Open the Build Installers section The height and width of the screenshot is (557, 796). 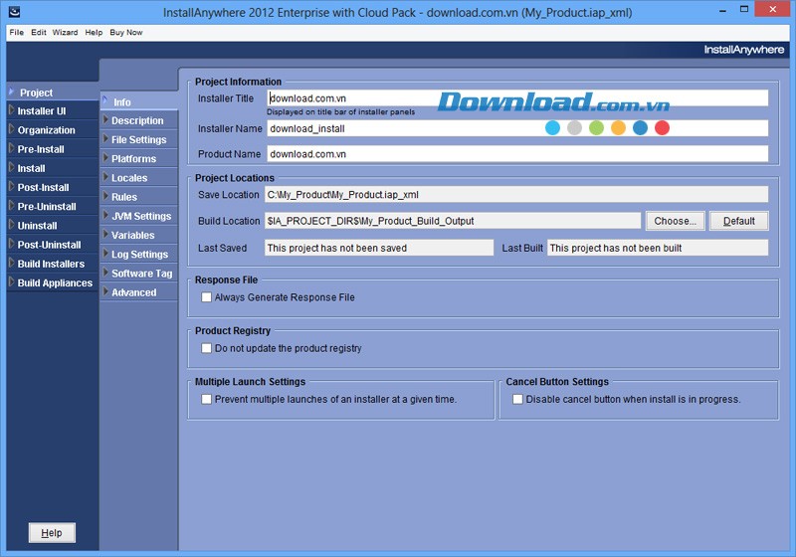point(51,265)
